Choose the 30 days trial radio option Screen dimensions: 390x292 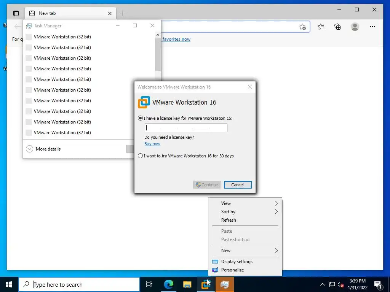tap(140, 156)
